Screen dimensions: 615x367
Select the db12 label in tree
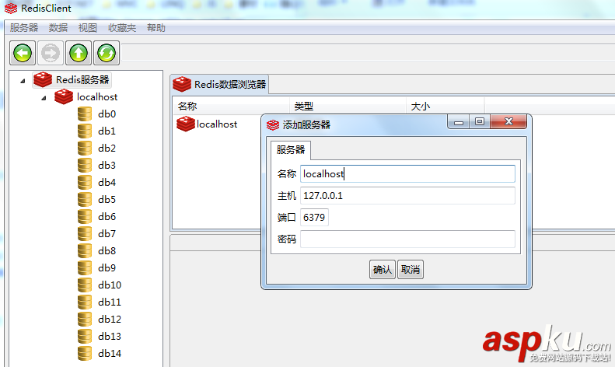[x=110, y=319]
